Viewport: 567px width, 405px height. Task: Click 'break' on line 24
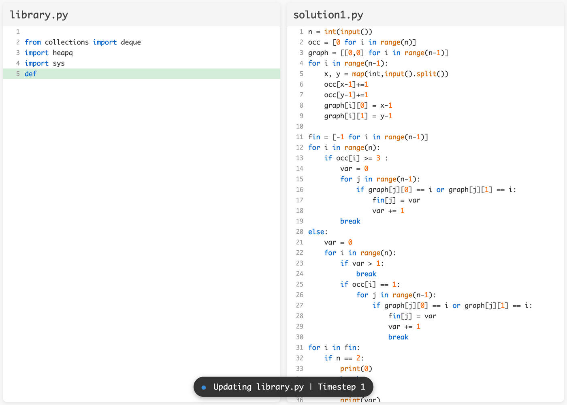367,274
